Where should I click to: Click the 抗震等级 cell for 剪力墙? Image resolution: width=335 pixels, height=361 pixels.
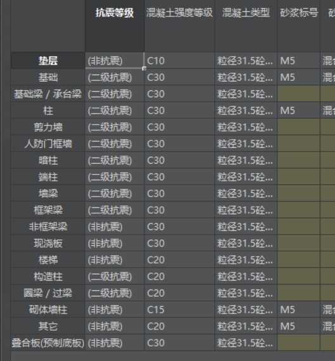tap(115, 127)
